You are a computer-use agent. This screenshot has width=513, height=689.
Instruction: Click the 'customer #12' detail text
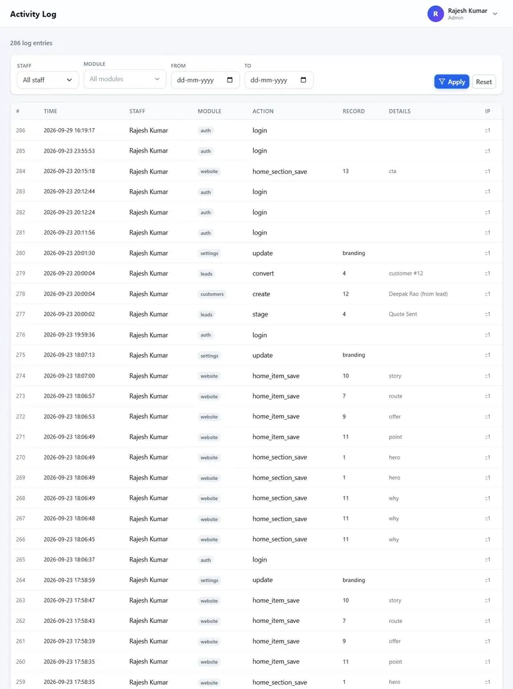pyautogui.click(x=406, y=273)
